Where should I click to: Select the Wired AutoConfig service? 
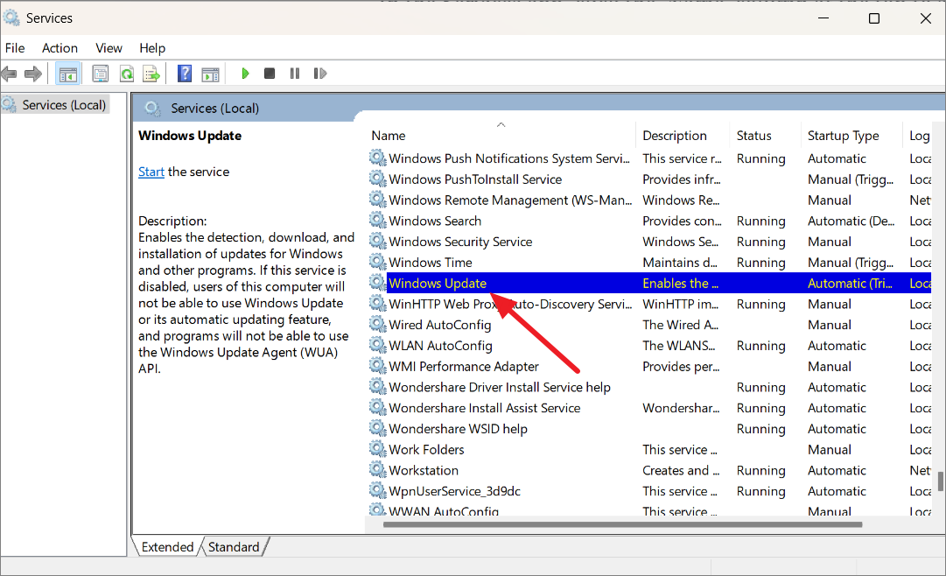point(649,324)
